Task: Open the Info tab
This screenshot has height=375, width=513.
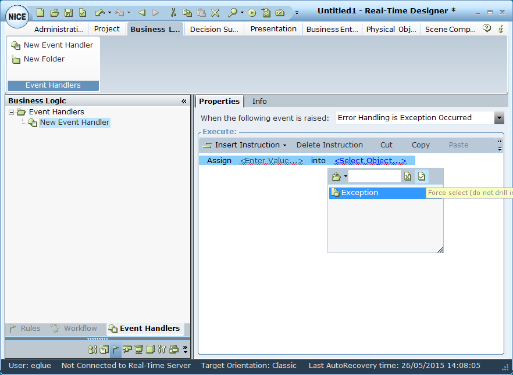Action: 259,101
